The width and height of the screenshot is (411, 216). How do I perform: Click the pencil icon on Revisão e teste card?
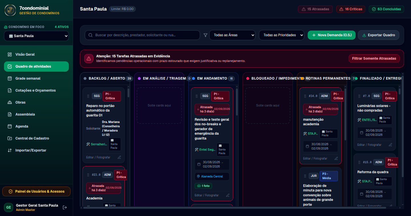[x=228, y=195]
